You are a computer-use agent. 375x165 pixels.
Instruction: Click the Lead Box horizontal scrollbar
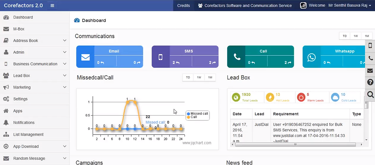coord(296,145)
